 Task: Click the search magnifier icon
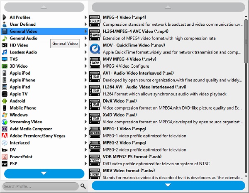point(83,186)
